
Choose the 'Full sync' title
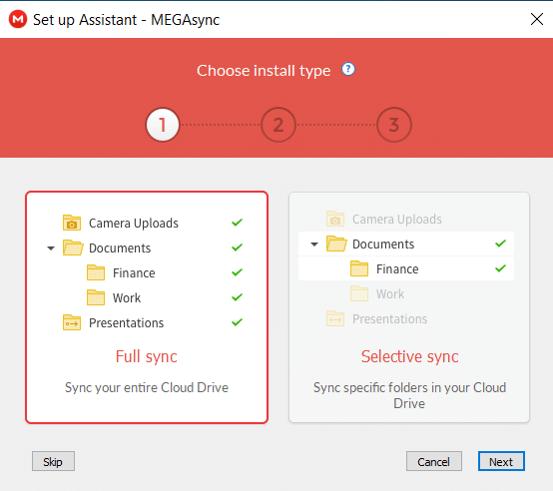pos(147,356)
